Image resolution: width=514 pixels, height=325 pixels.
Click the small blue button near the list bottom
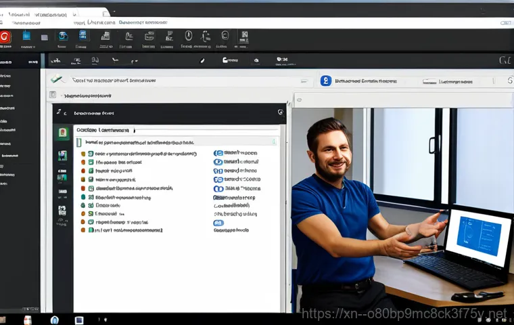point(218,222)
